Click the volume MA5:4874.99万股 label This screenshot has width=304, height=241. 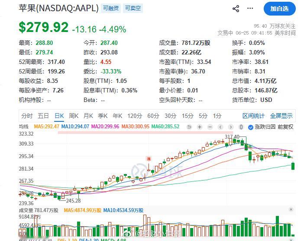coord(83,210)
